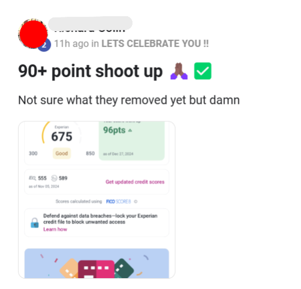Screen dimensions: 301x289
Task: Open the green 96pts score increase card
Action: tap(132, 141)
